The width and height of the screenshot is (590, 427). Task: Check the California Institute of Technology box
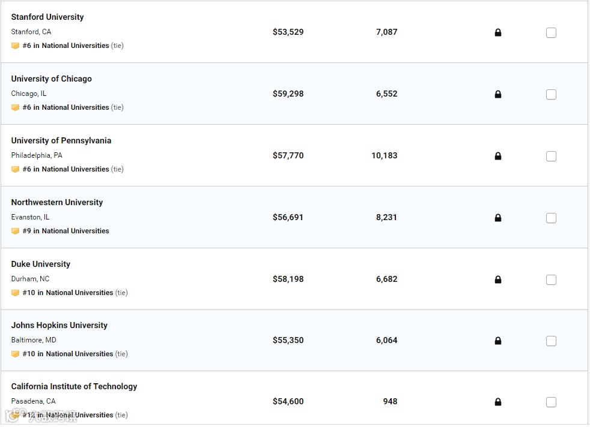(551, 402)
